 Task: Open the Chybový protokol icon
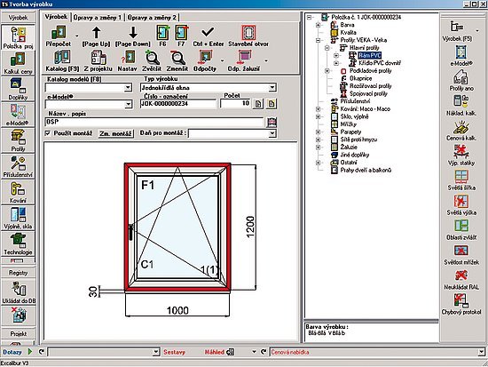coord(460,301)
